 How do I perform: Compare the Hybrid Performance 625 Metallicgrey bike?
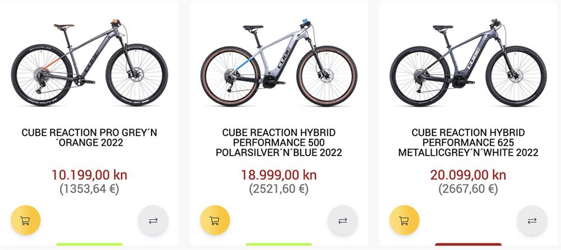pos(532,220)
